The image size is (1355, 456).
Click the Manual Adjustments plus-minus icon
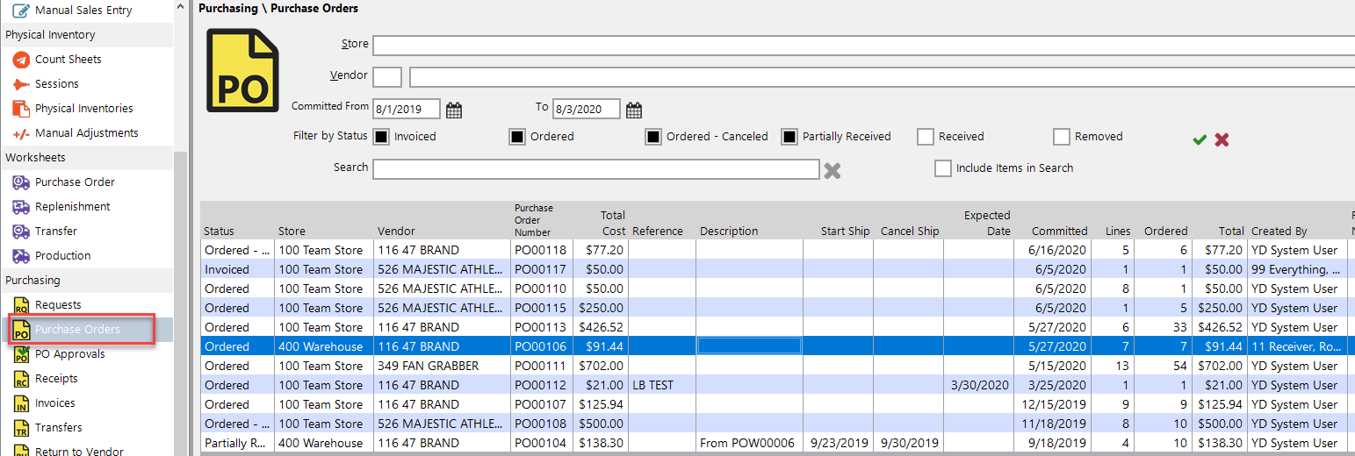coord(21,133)
